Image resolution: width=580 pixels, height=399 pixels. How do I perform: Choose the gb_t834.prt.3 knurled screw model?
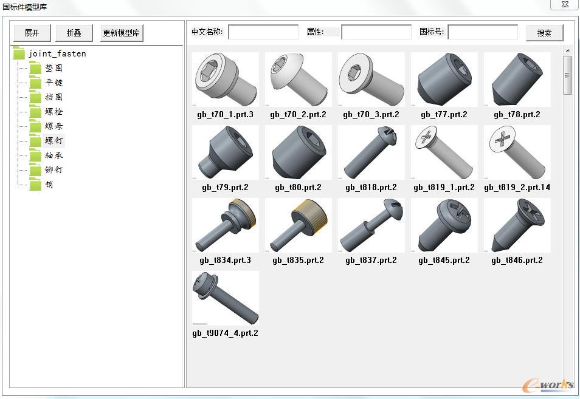225,225
